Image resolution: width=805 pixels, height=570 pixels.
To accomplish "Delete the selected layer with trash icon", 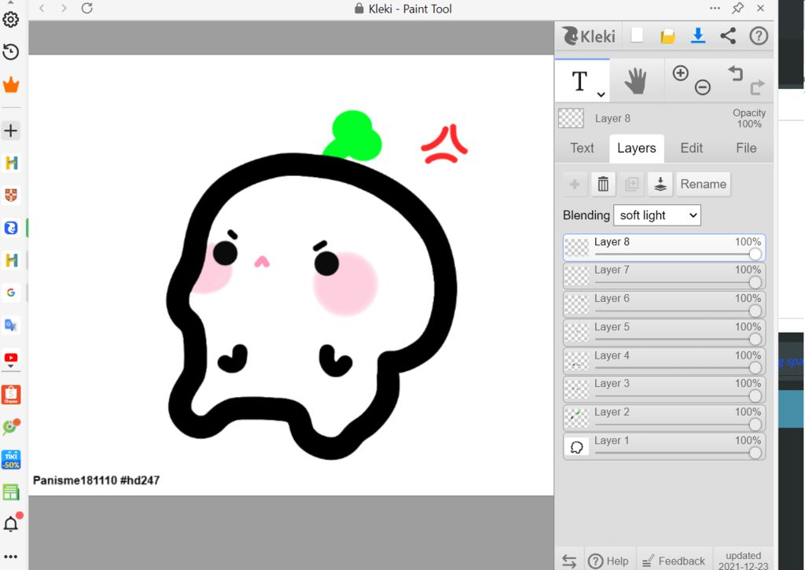I will pyautogui.click(x=603, y=184).
